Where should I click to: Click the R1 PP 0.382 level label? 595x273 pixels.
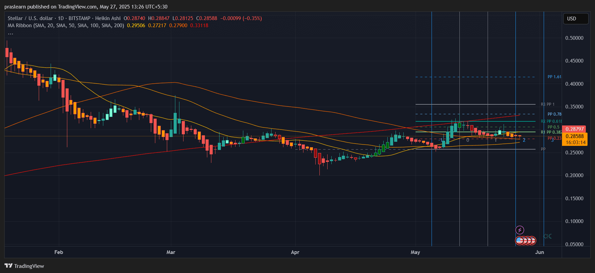[x=551, y=132]
